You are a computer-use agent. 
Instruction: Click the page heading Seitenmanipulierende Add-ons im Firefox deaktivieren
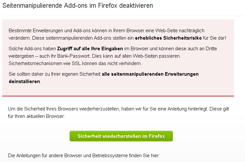(78, 5)
